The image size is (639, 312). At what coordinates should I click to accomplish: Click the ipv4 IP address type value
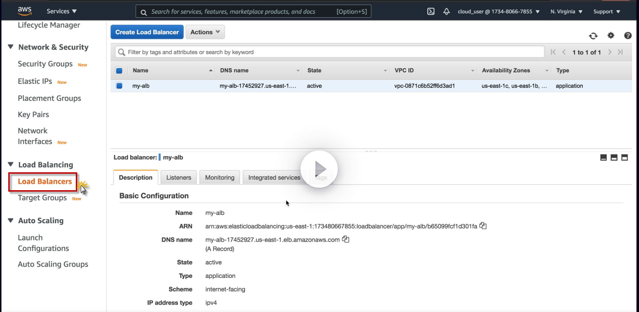[x=211, y=303]
